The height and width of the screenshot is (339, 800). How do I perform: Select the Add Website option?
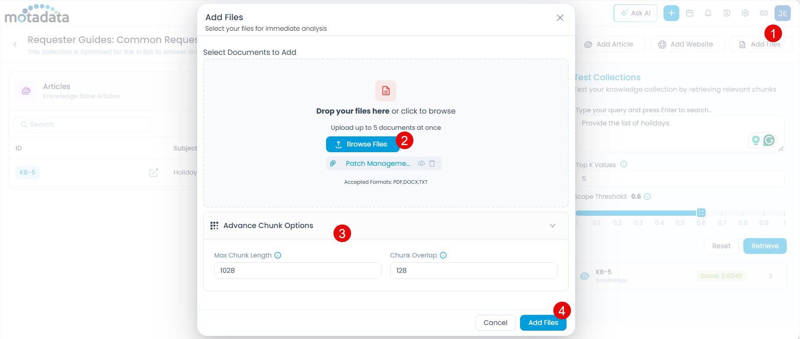(687, 44)
